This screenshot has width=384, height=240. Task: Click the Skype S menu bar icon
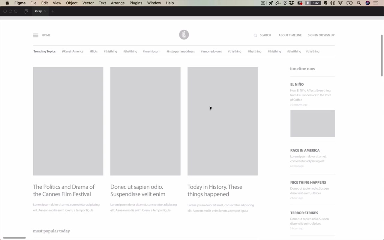click(285, 3)
